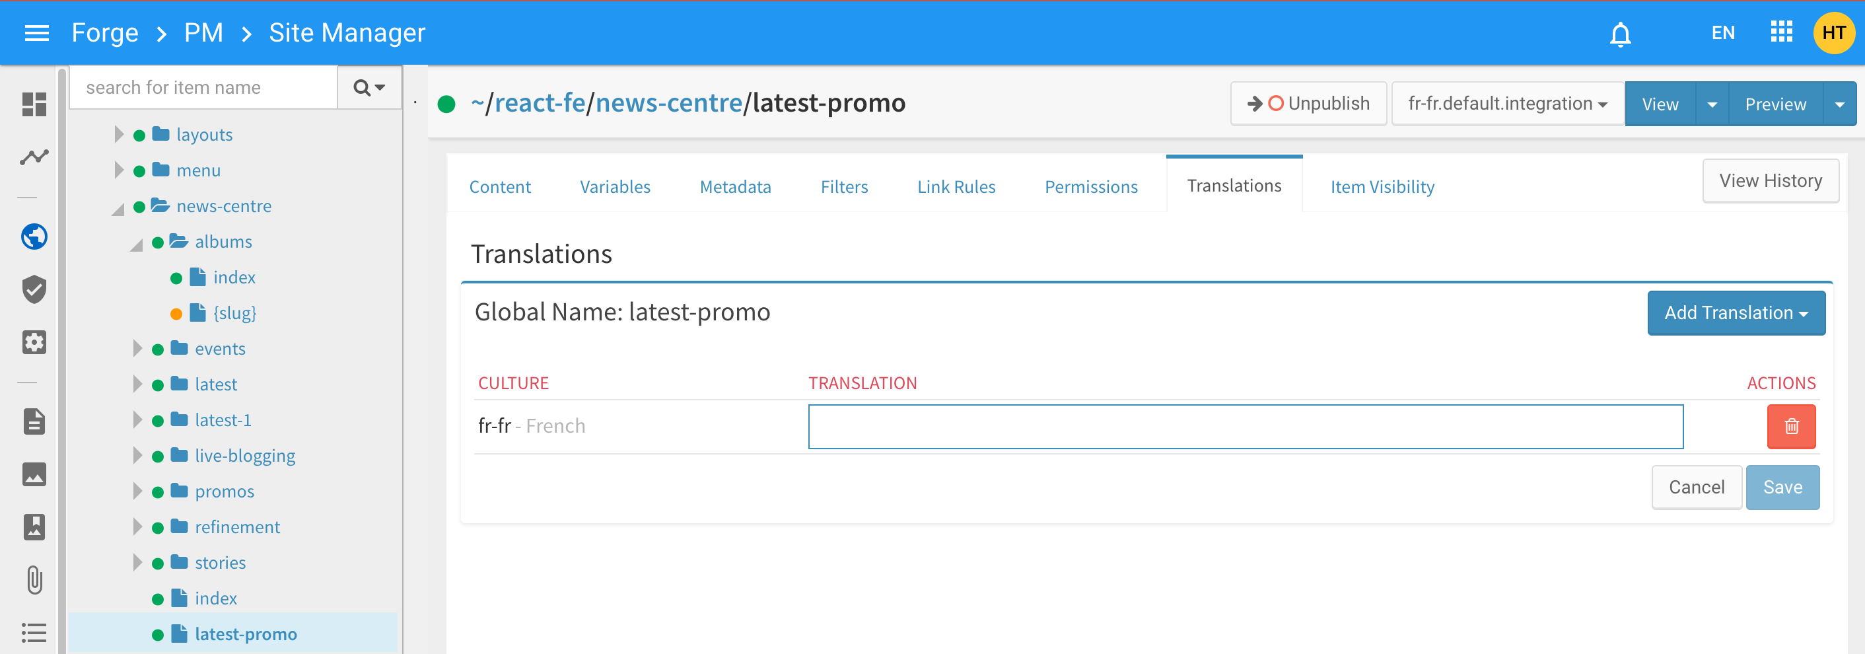Expand the latest folder

pos(137,384)
